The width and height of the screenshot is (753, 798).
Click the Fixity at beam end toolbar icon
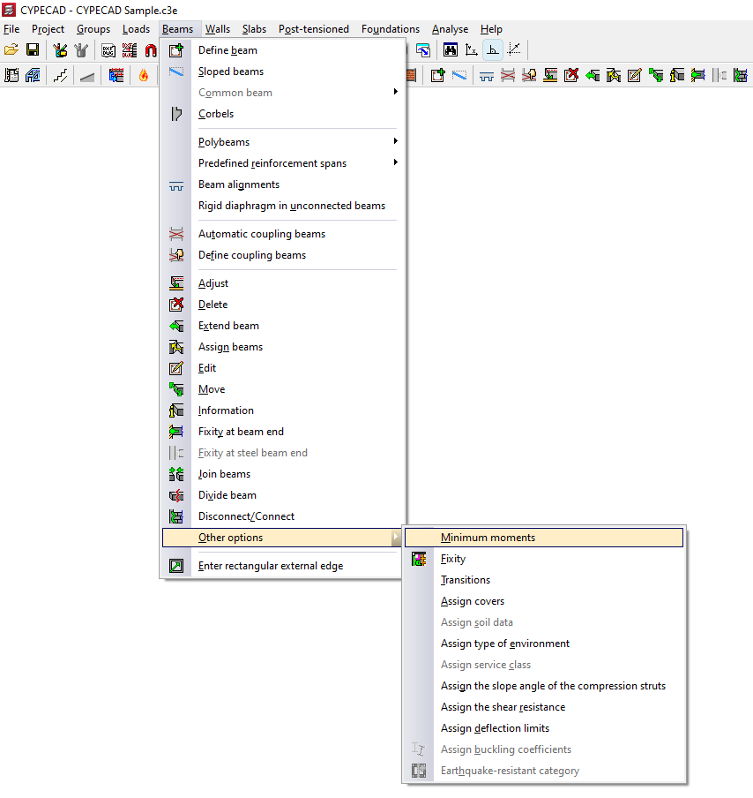tap(698, 76)
